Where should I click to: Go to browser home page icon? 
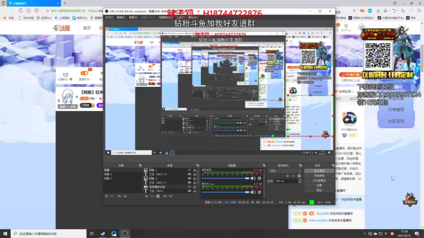tap(29, 11)
